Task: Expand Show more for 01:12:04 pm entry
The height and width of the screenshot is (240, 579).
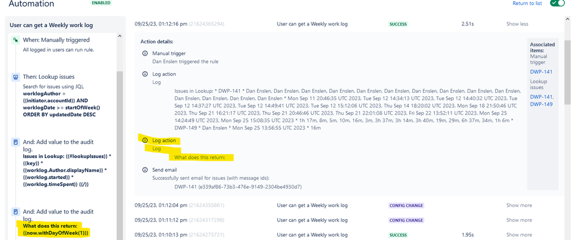Action: [x=519, y=205]
